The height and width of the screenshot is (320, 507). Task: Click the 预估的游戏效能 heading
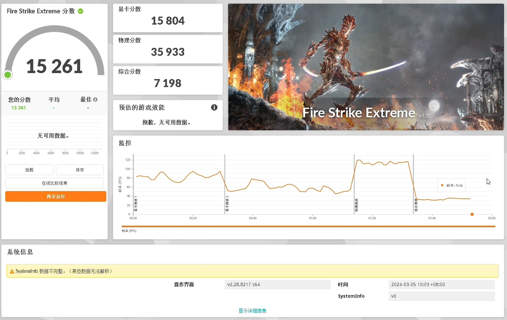(x=142, y=108)
